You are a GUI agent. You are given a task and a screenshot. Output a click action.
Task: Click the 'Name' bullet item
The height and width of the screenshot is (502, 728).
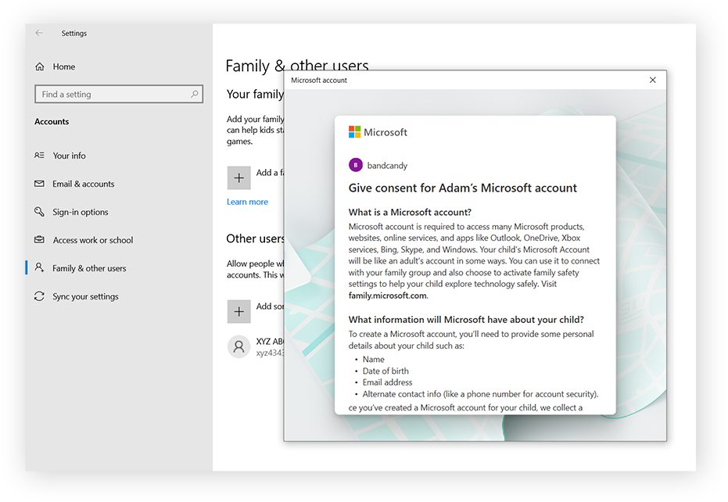coord(373,360)
